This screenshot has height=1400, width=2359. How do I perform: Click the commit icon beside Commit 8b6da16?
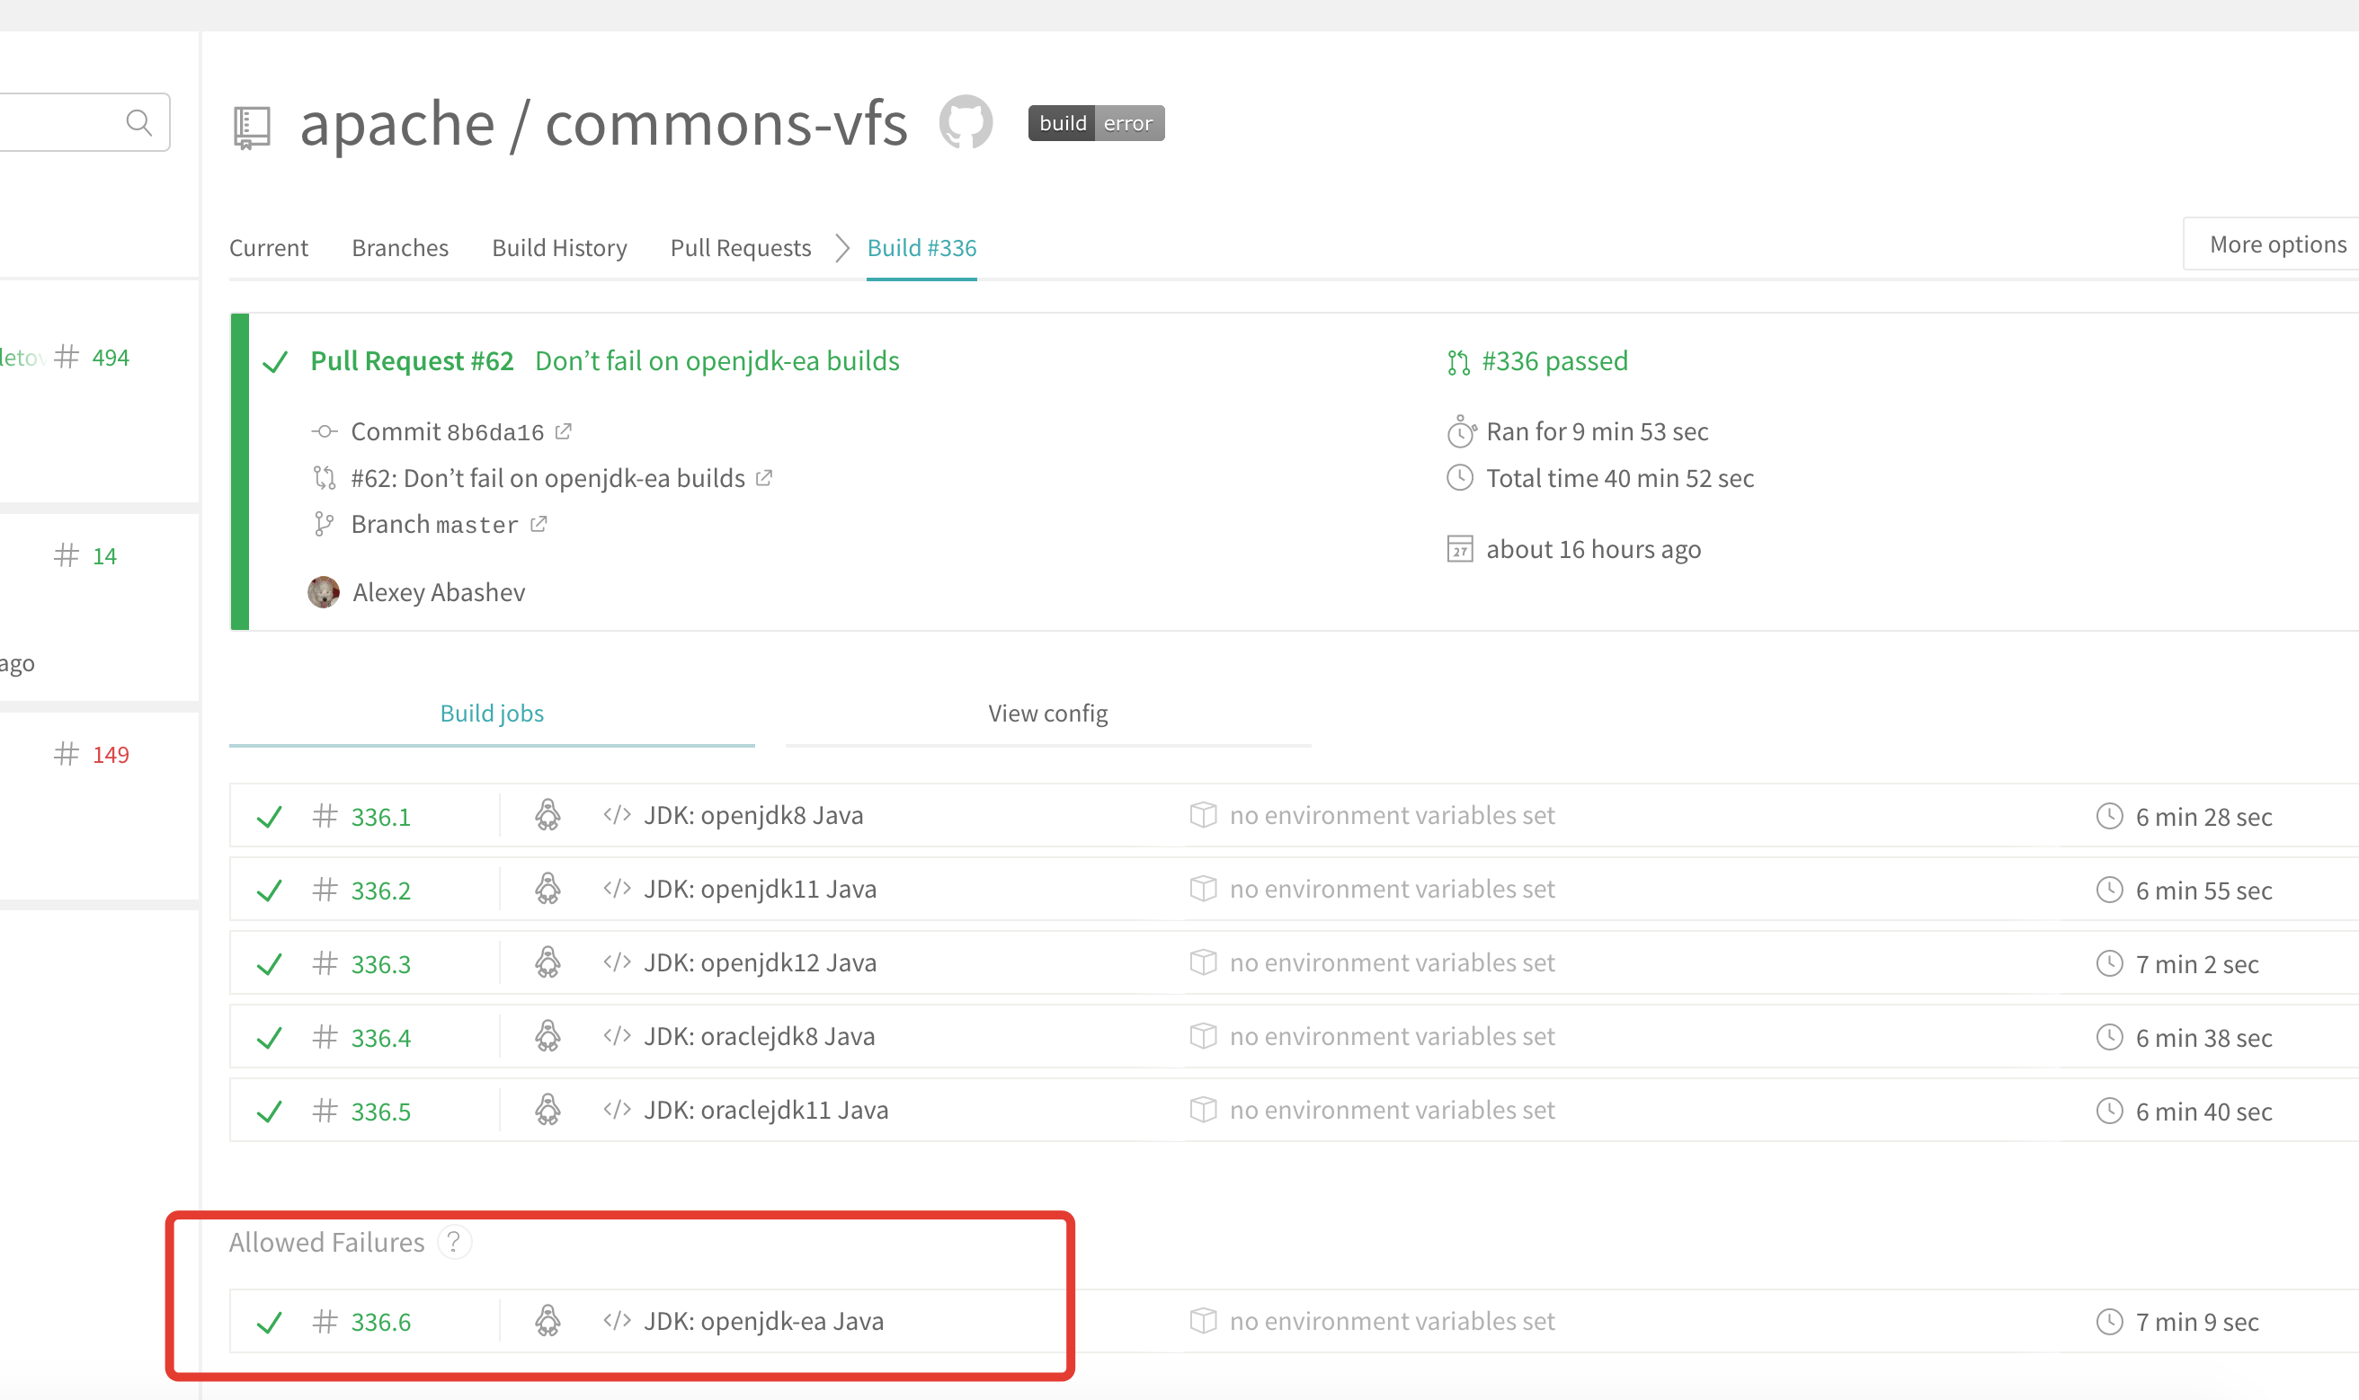click(324, 431)
